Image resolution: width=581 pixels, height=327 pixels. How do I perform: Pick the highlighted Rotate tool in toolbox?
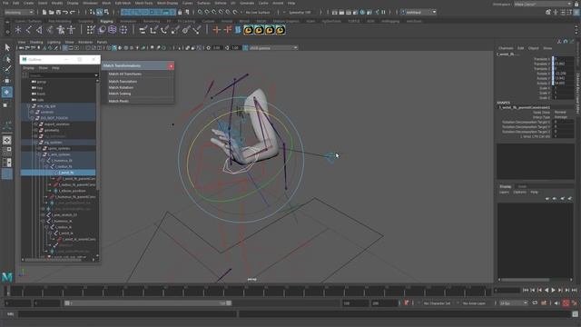coord(7,92)
